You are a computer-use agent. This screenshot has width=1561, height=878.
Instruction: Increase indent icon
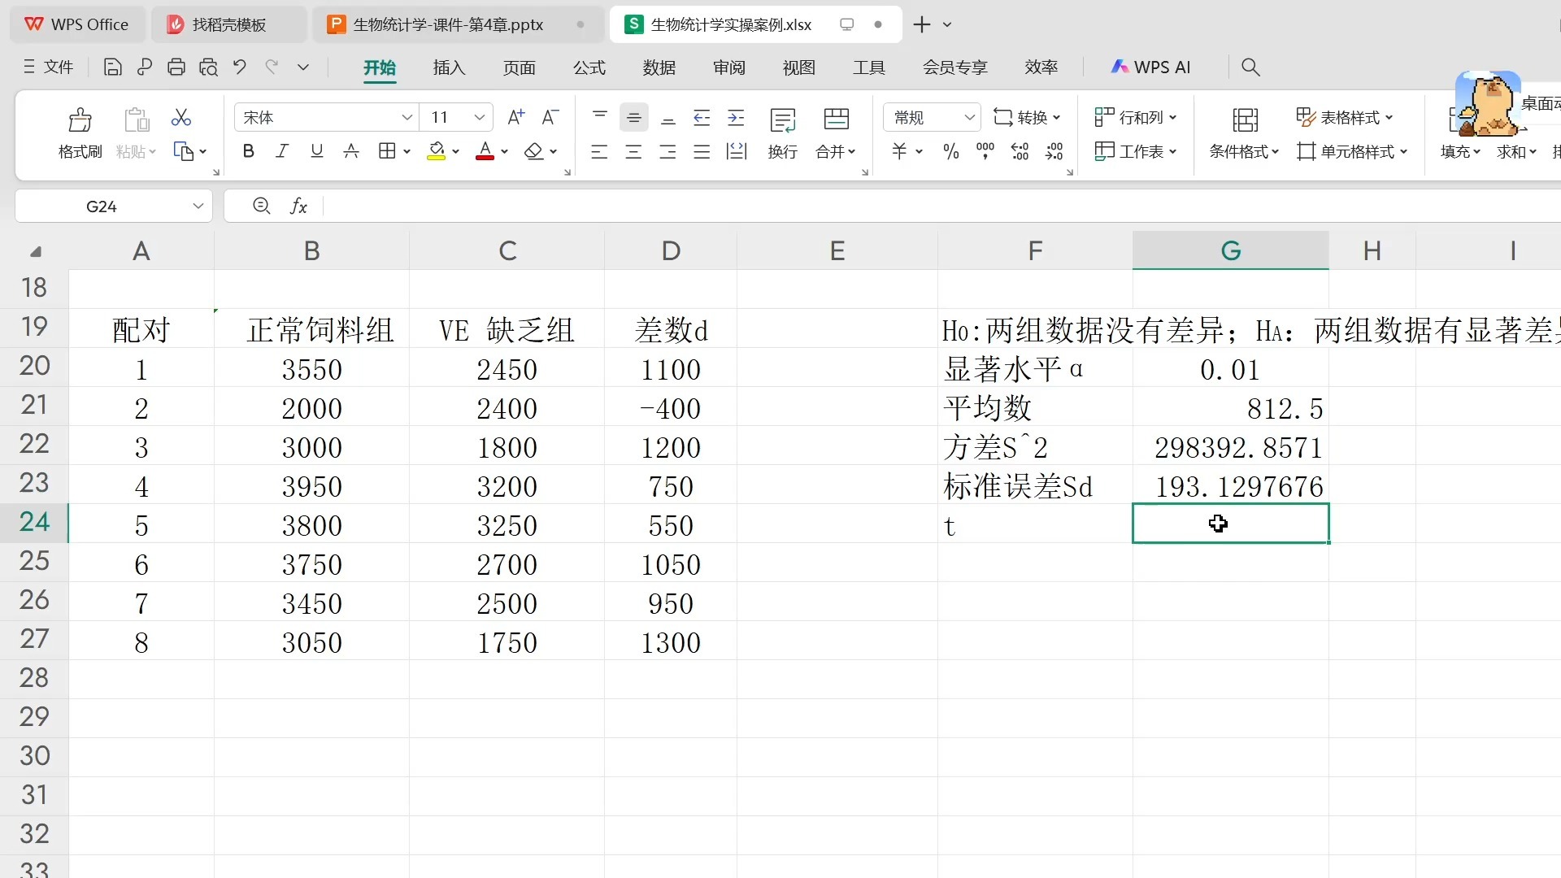(x=736, y=118)
